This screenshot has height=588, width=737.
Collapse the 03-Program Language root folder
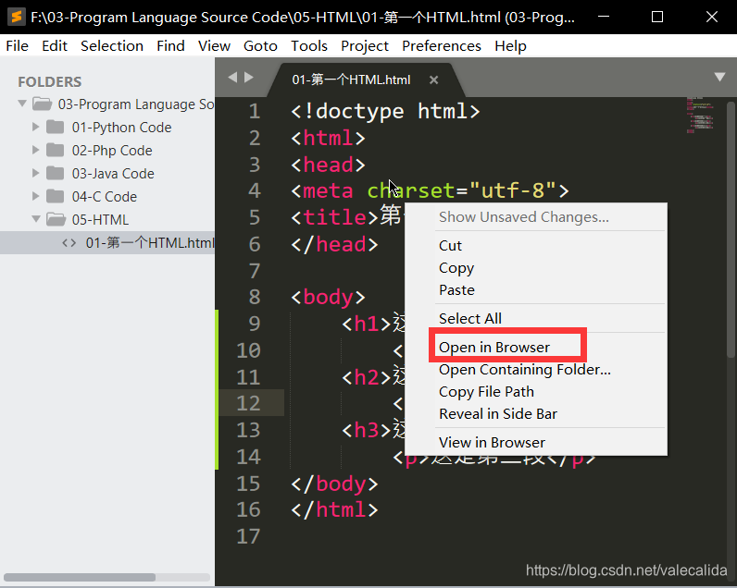pos(22,103)
